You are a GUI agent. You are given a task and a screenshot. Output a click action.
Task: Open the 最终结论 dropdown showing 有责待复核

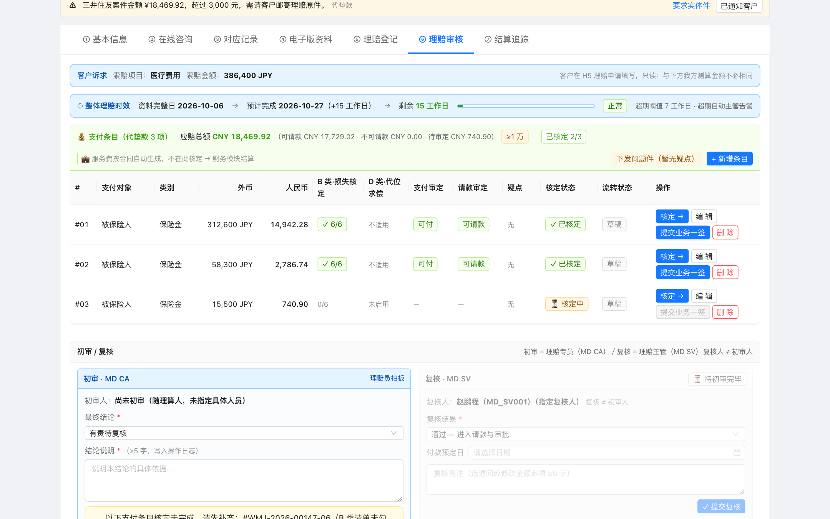[x=244, y=433]
